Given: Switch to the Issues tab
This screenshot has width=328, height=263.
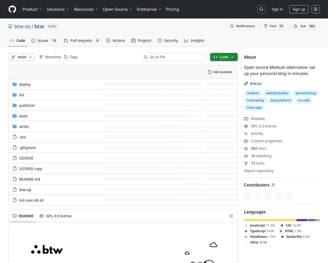Looking at the screenshot, I should click(x=44, y=40).
